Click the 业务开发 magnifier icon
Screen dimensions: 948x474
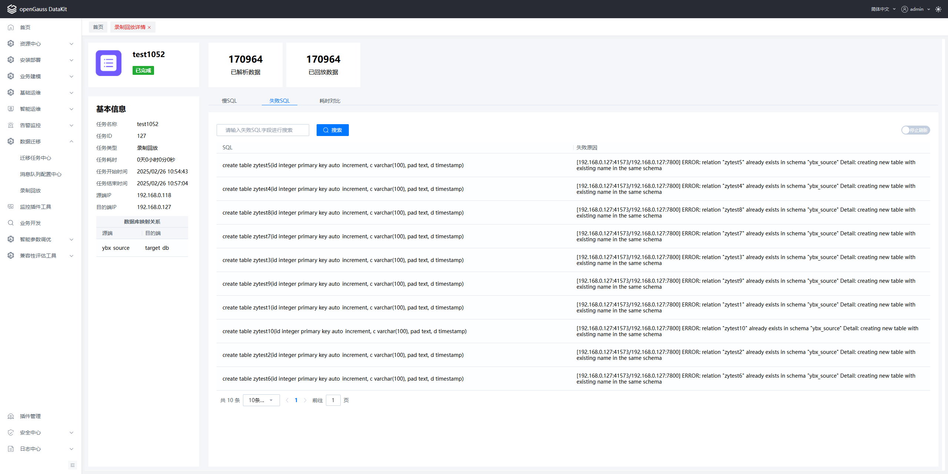(11, 223)
